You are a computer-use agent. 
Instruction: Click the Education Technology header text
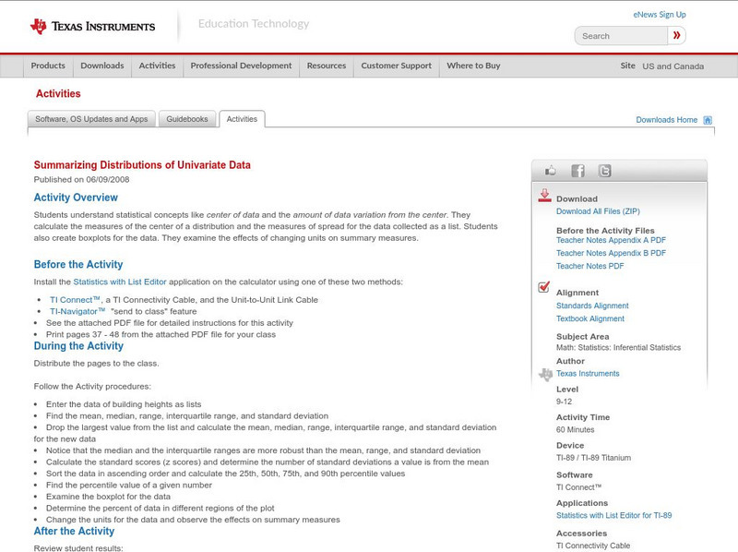point(253,24)
